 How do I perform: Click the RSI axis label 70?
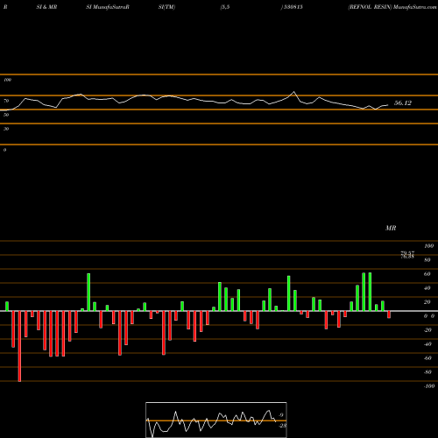[6, 101]
